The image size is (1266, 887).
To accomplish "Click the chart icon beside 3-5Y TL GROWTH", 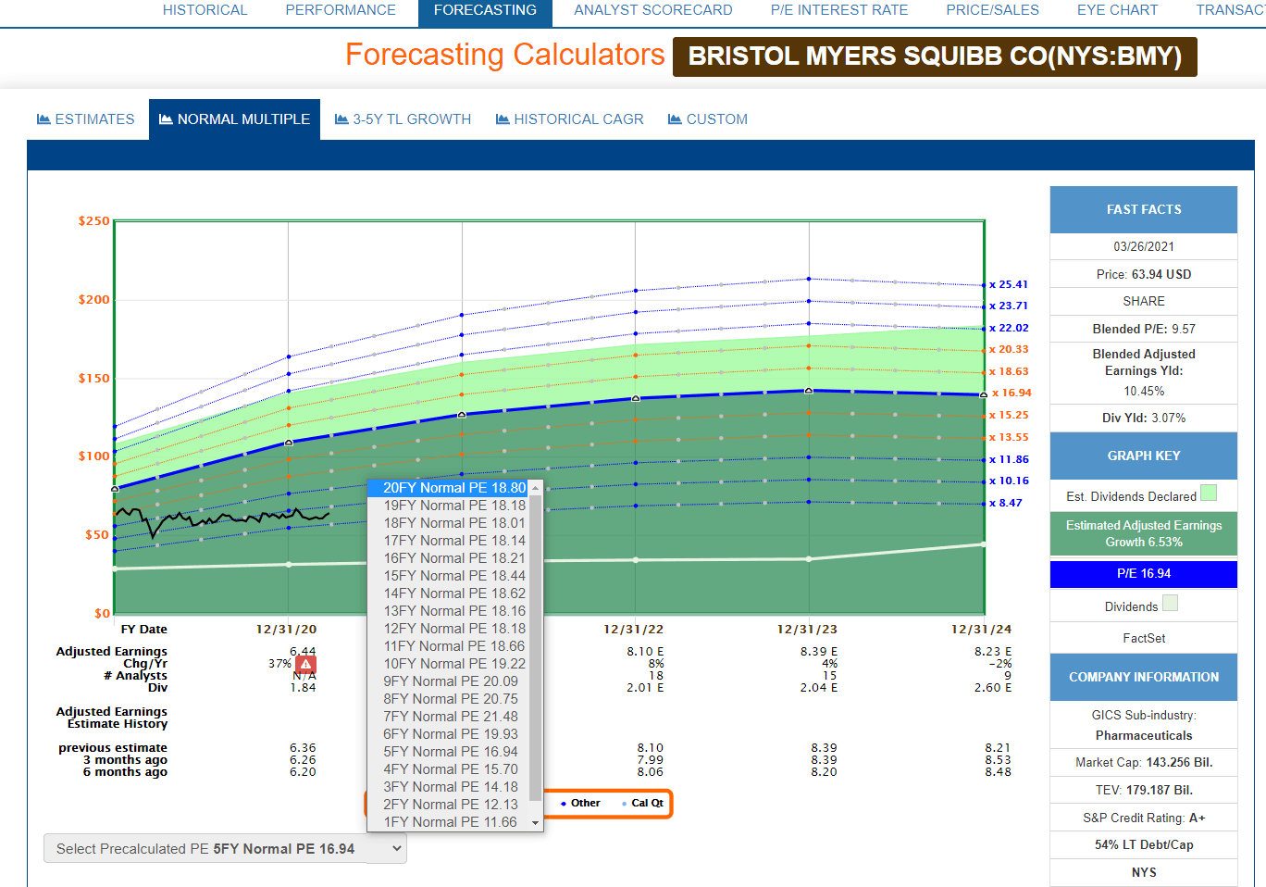I will [x=341, y=119].
